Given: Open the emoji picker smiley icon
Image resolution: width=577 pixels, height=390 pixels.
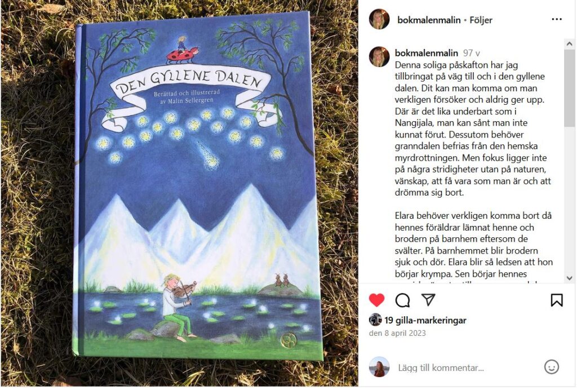Looking at the screenshot, I should point(551,367).
